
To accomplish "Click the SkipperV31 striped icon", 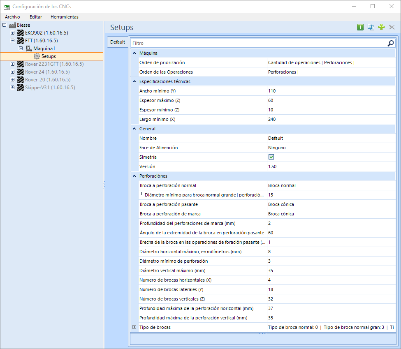I will tap(21, 88).
